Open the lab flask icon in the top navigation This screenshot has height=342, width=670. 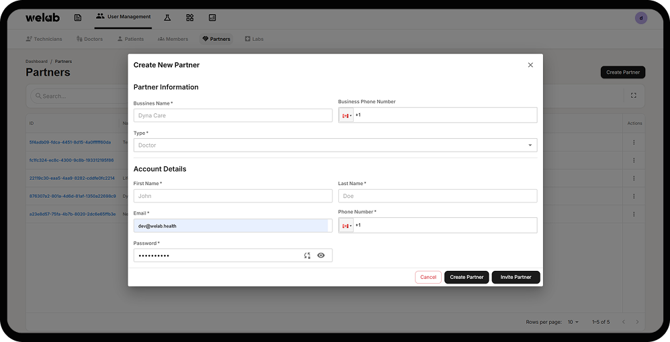[168, 17]
